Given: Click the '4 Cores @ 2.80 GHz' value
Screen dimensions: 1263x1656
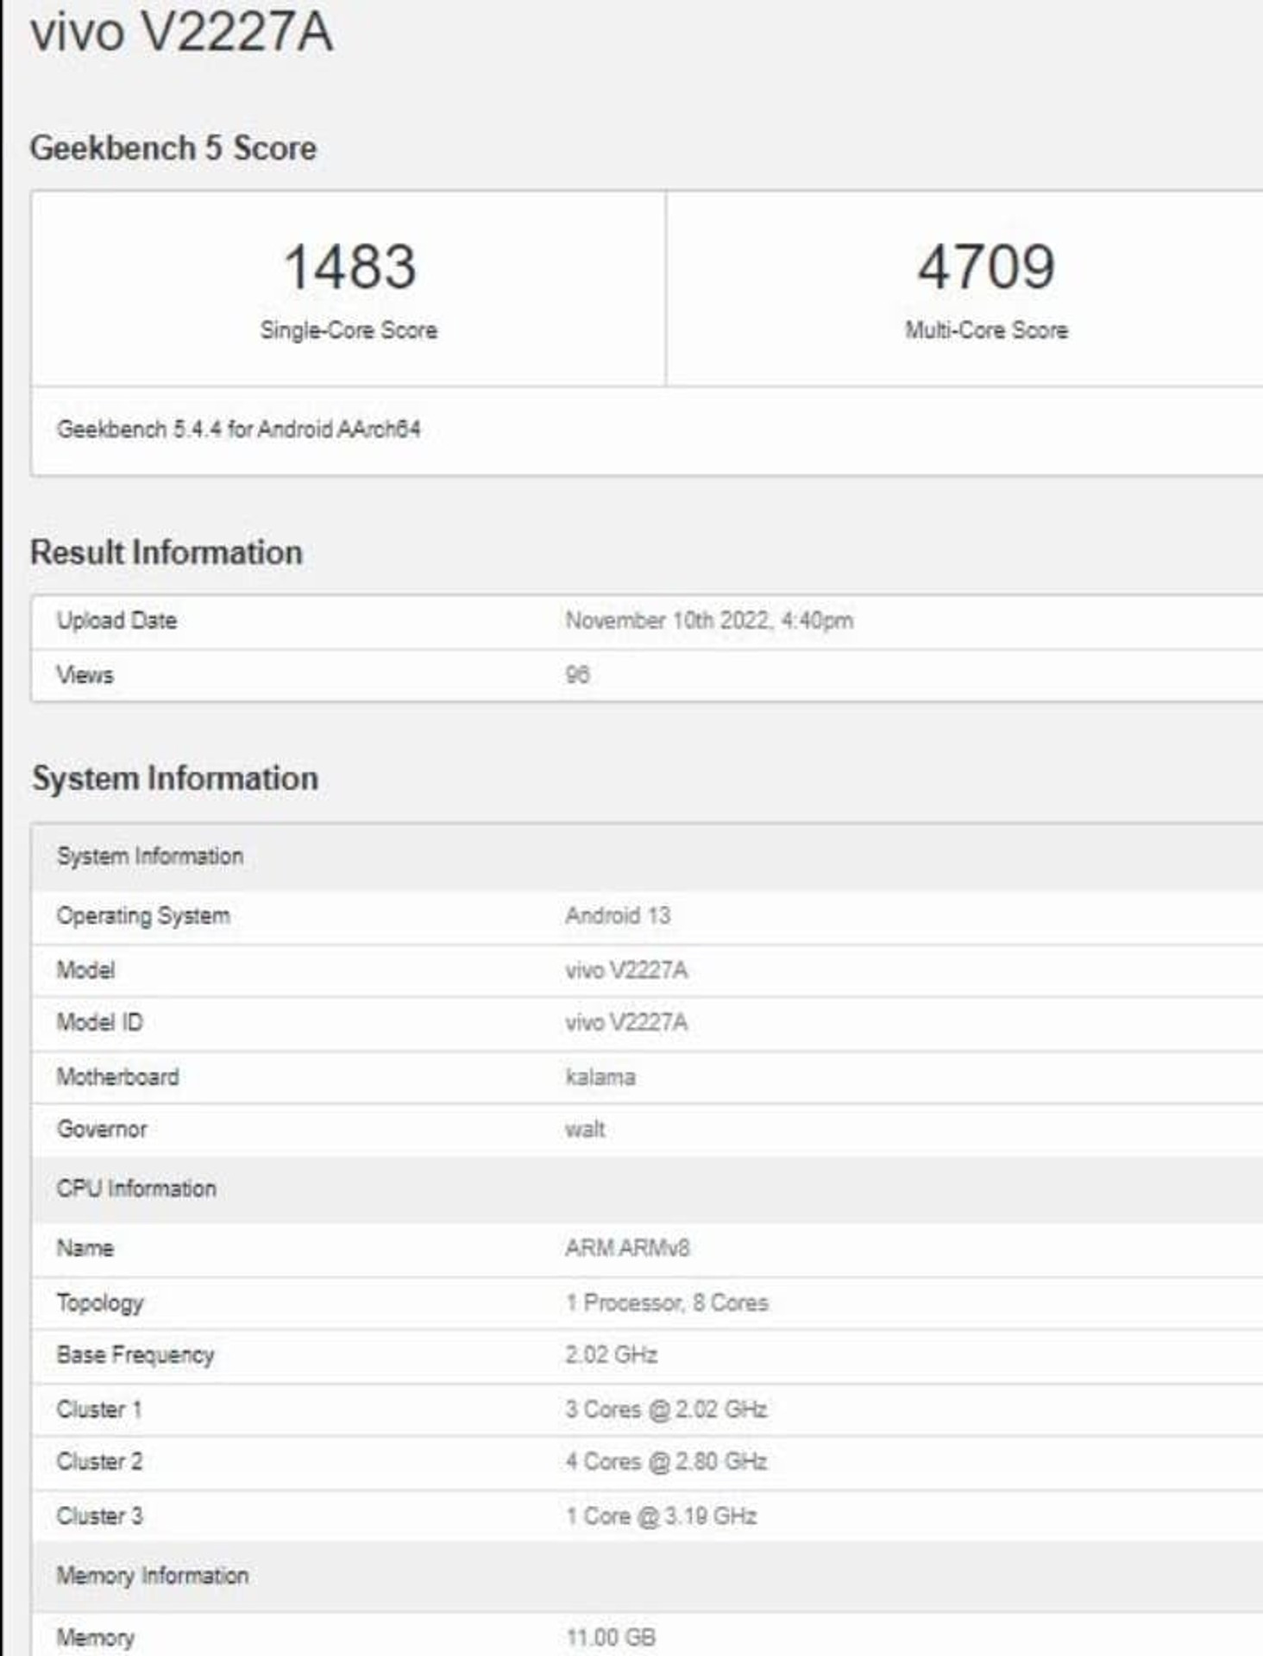Looking at the screenshot, I should point(666,1461).
